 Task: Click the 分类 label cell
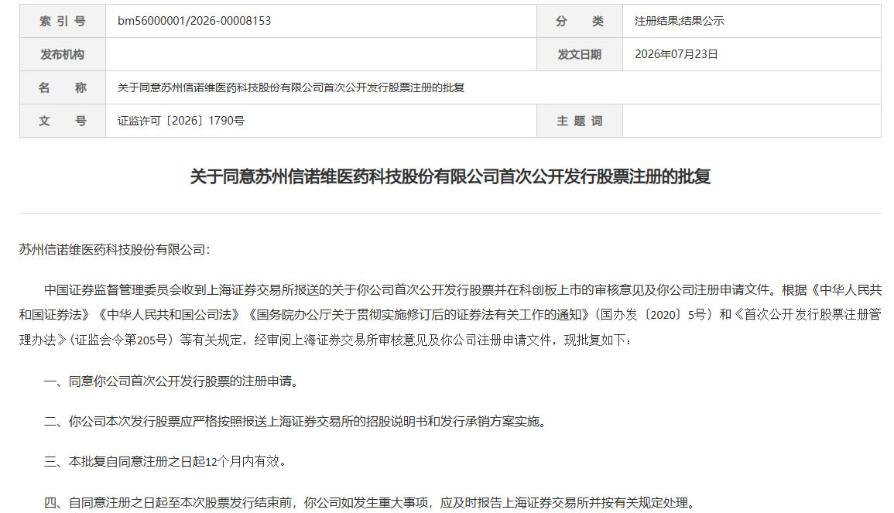click(x=579, y=21)
